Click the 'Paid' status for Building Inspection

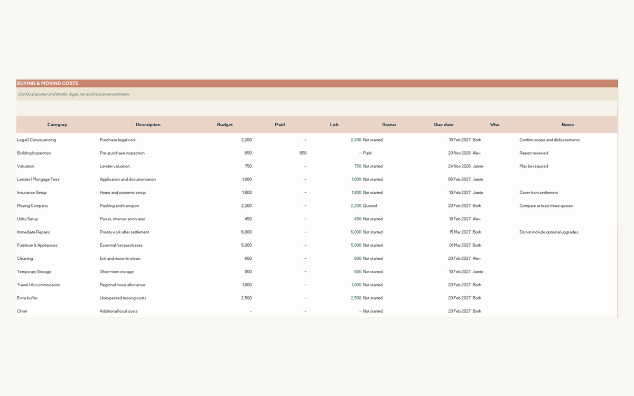(367, 153)
